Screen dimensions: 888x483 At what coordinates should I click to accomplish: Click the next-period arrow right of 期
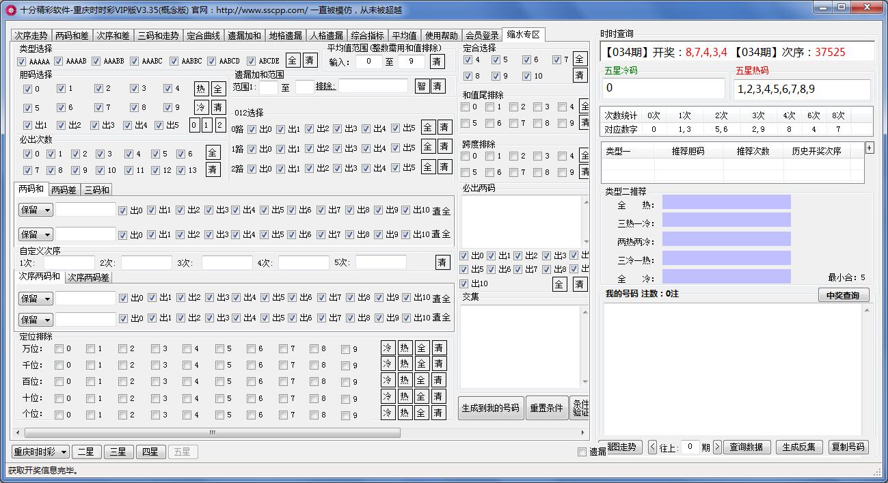tap(717, 447)
